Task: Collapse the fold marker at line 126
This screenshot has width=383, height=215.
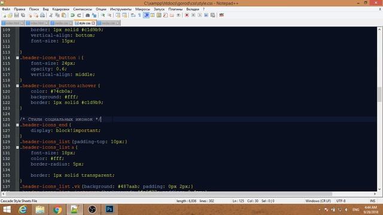Action: tap(17, 125)
